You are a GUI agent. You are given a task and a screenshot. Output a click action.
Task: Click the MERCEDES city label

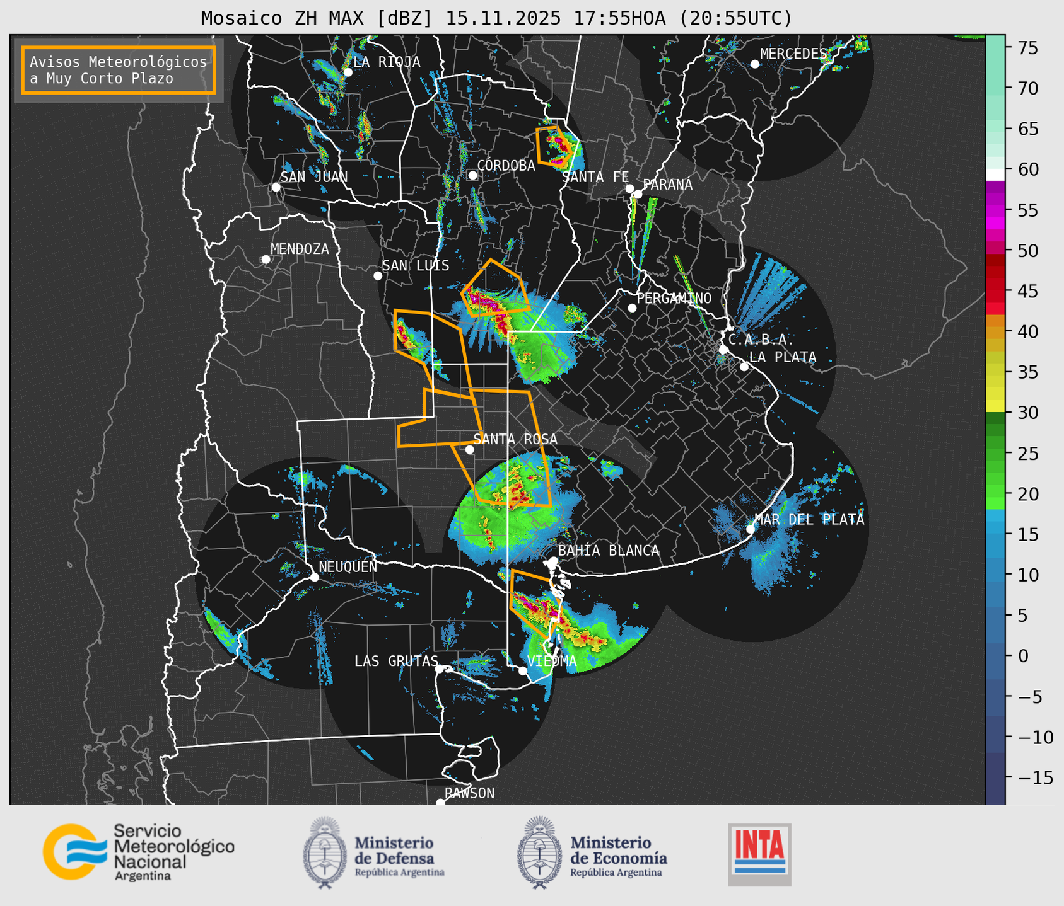(x=793, y=54)
